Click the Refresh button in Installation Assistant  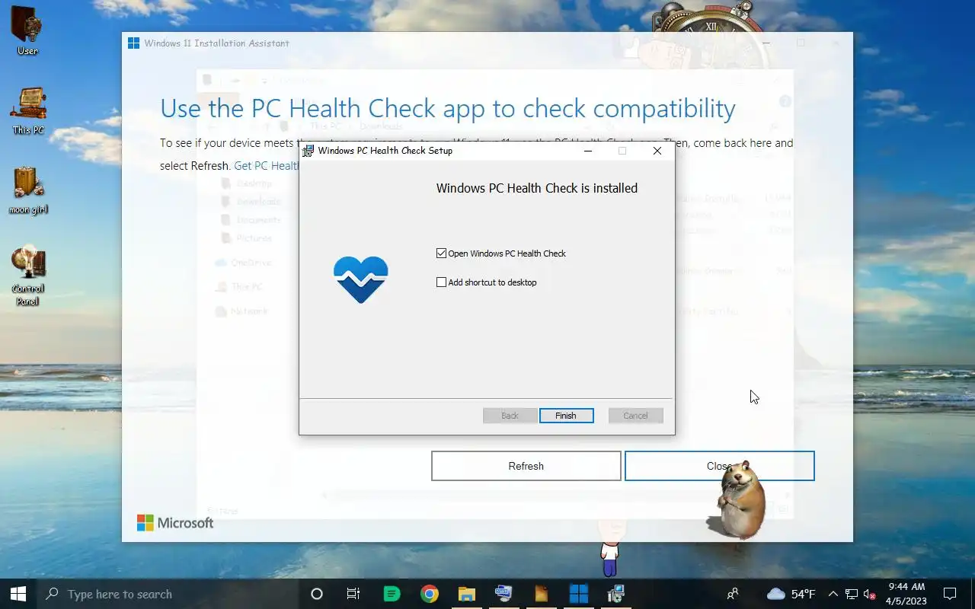(x=526, y=466)
